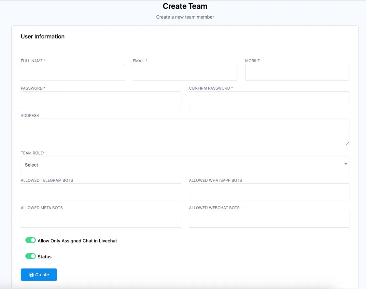This screenshot has width=366, height=289.
Task: Toggle Allow Only Assigned Chat in Livechat
Action: point(31,240)
